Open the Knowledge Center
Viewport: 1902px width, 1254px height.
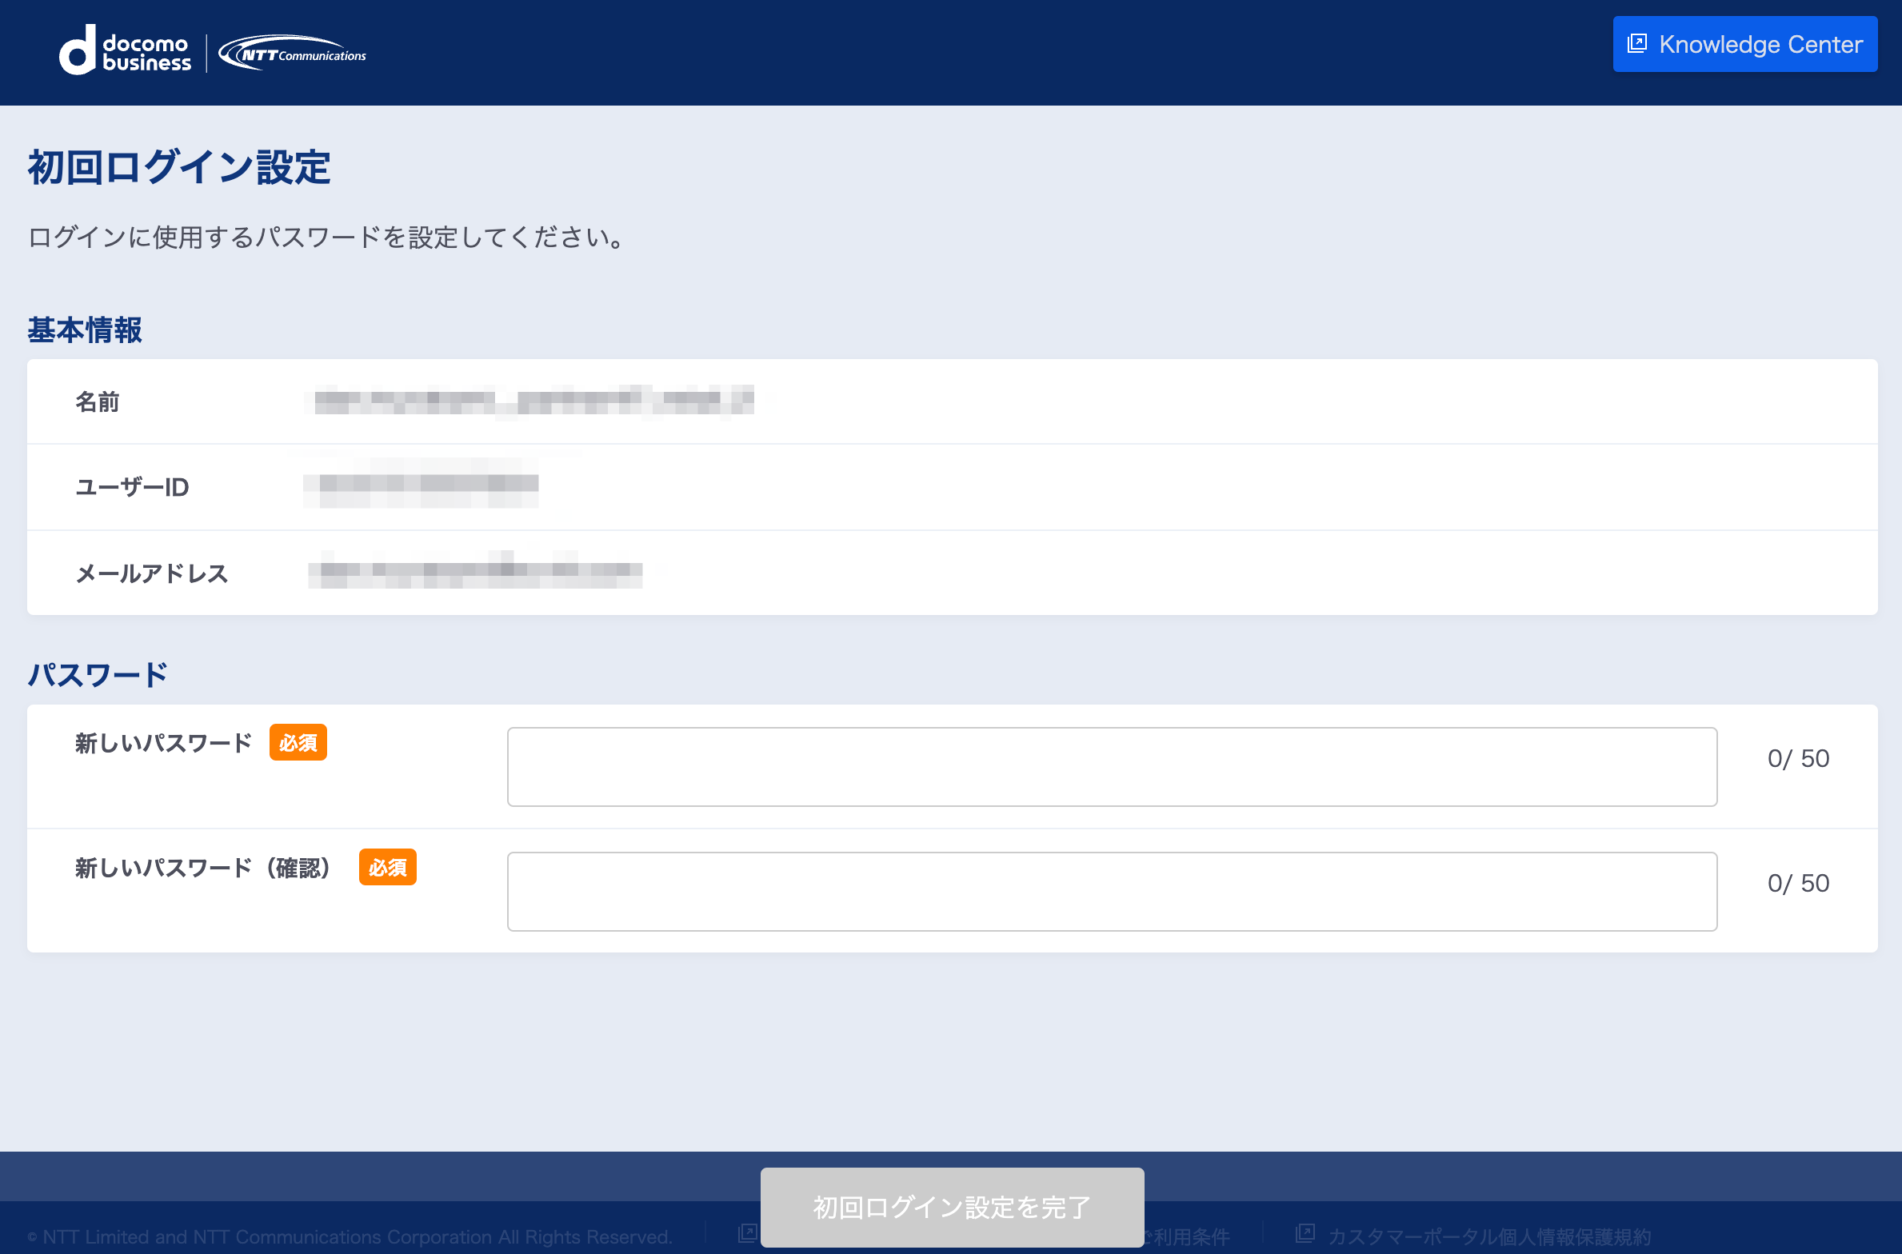click(x=1744, y=44)
